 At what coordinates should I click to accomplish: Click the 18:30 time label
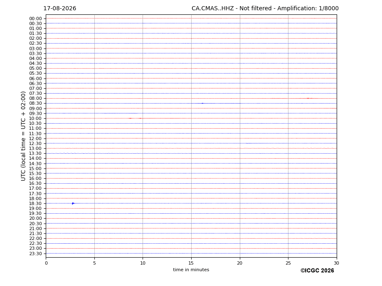coord(35,204)
